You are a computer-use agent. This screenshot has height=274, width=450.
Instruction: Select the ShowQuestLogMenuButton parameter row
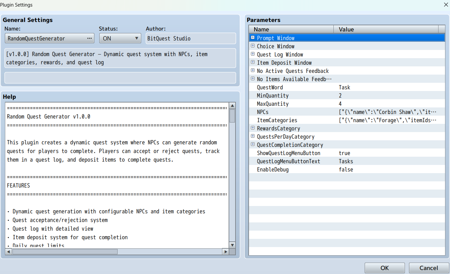347,153
